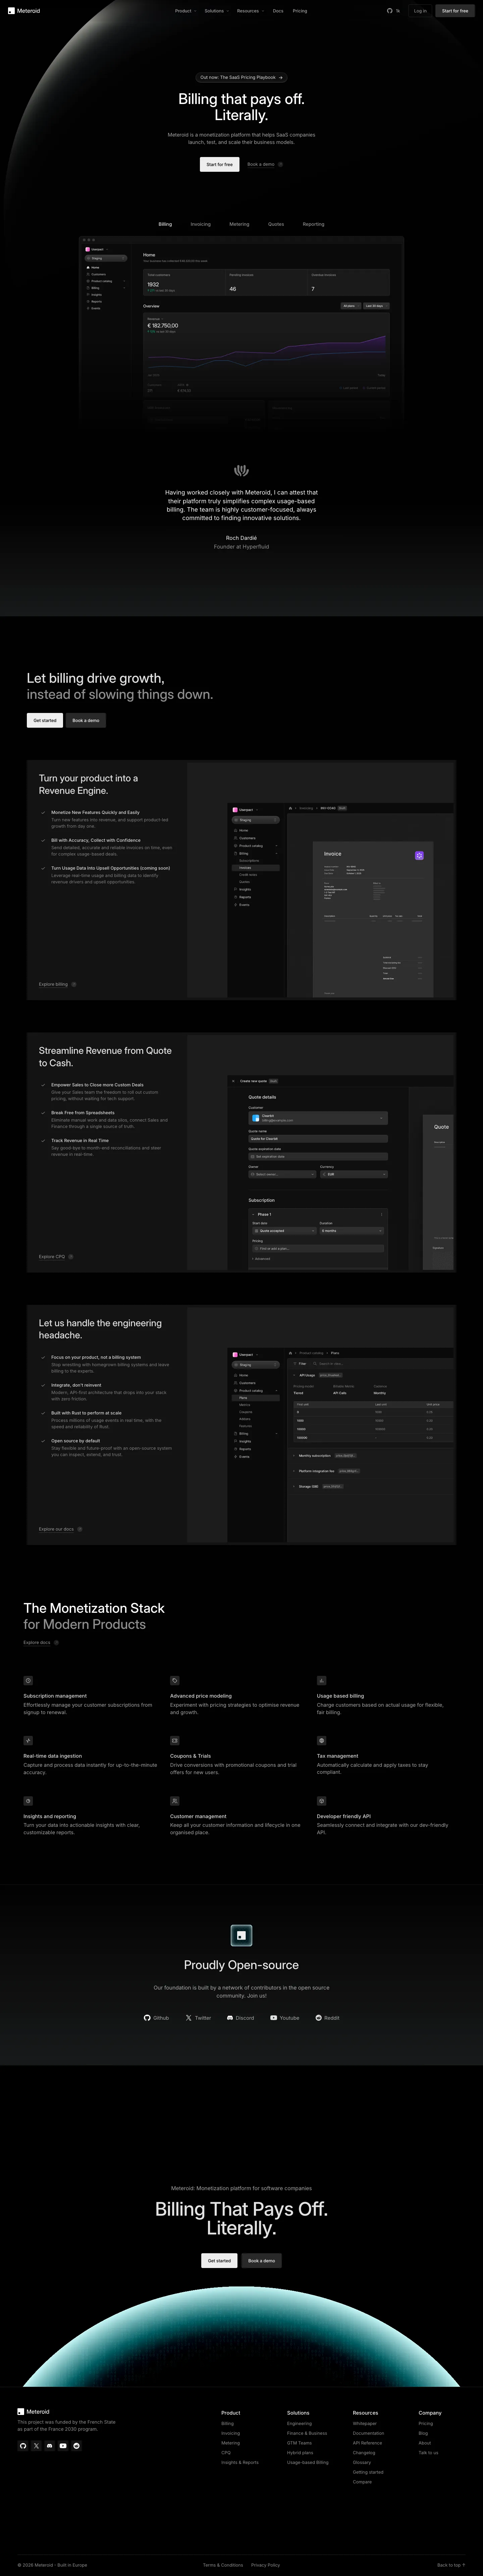Click the Advanced price modeling feature icon

tap(175, 1681)
